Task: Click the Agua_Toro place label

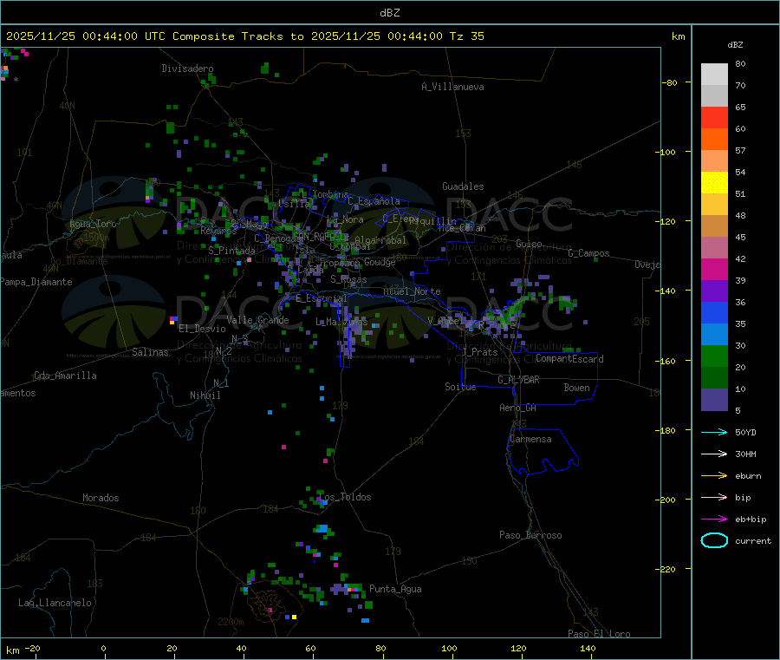Action: coord(93,224)
